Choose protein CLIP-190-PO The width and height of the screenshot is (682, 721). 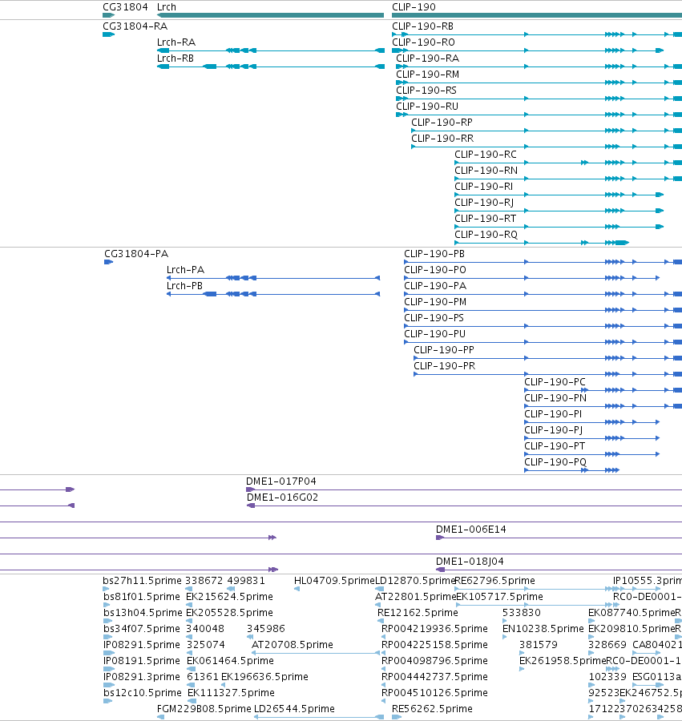[x=434, y=270]
